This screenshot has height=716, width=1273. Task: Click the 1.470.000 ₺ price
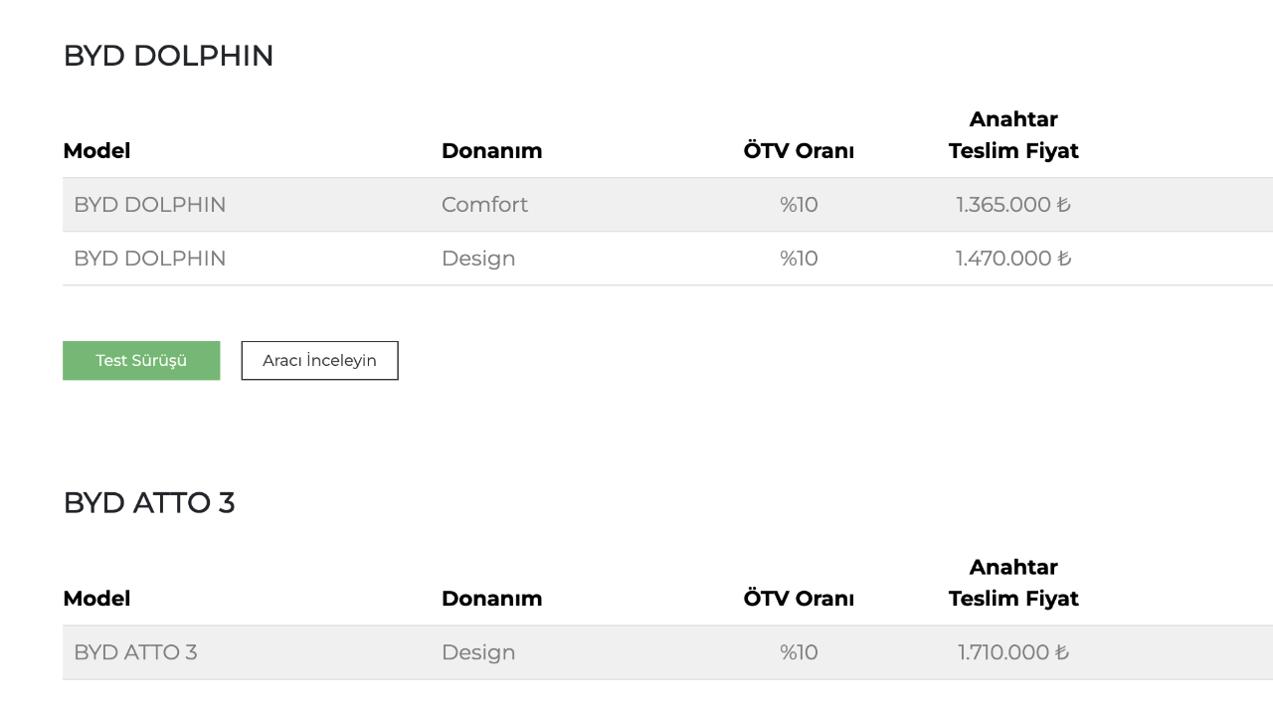[x=1013, y=259]
